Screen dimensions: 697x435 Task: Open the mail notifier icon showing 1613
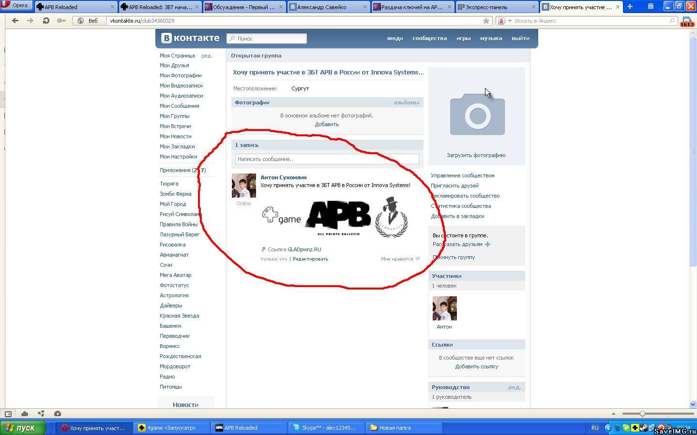pos(687,22)
